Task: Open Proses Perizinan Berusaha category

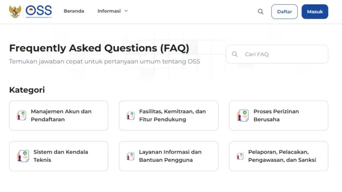Action: 279,116
